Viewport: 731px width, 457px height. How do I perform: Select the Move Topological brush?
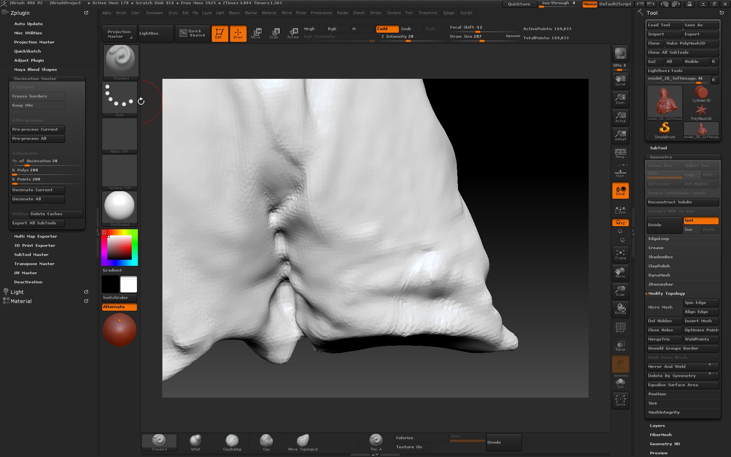(x=303, y=443)
